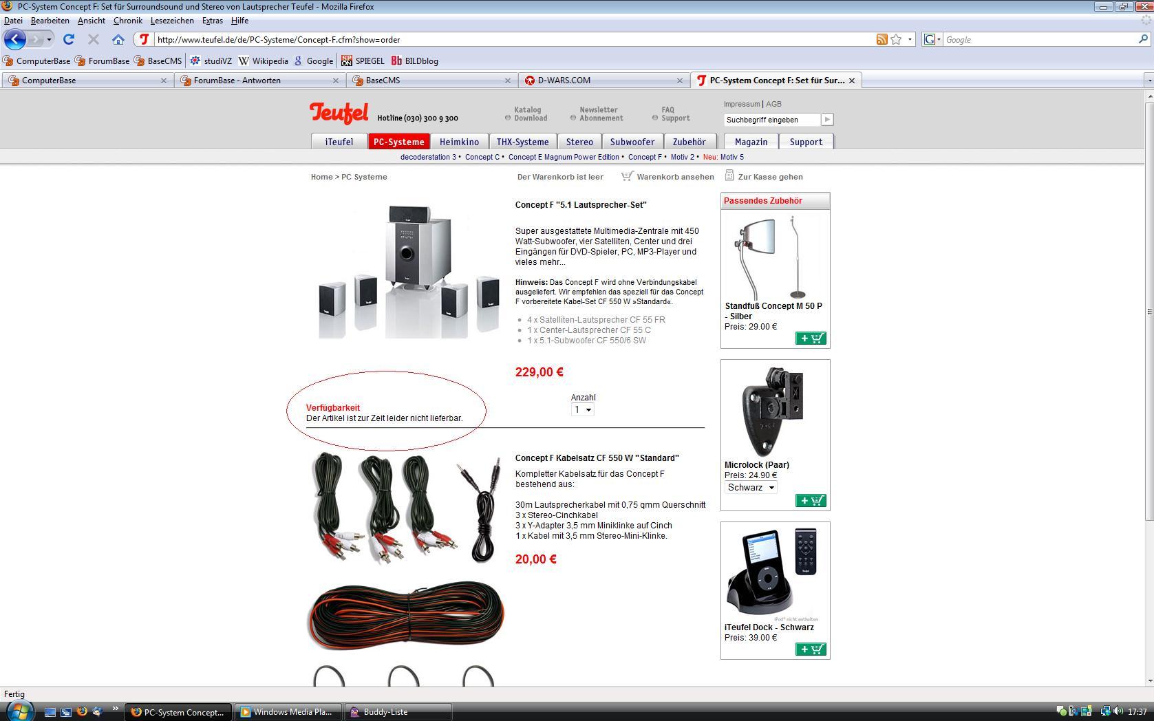
Task: Click Show Desktop quick launch icon
Action: click(50, 712)
